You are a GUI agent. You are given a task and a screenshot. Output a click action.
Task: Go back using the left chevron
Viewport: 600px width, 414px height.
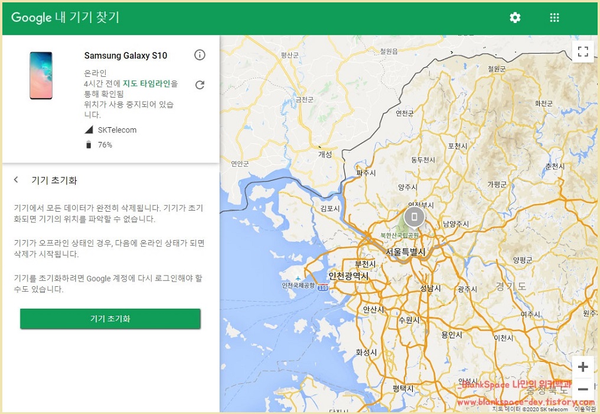[16, 180]
